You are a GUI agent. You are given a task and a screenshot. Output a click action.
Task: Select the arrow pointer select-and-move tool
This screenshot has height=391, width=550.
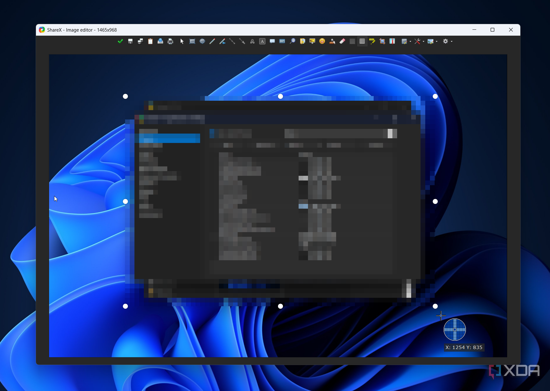(x=182, y=41)
